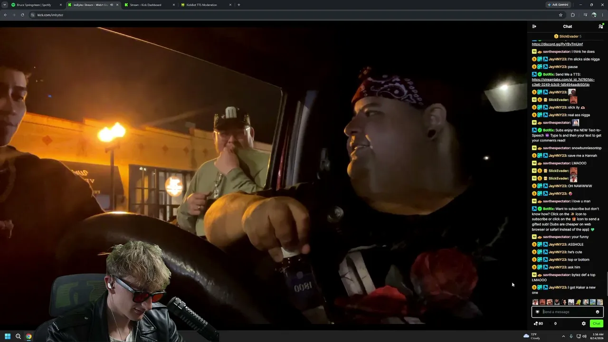Screen dimensions: 608x342
Task: Open the streamlabs TTS tip link
Action: tap(563, 82)
